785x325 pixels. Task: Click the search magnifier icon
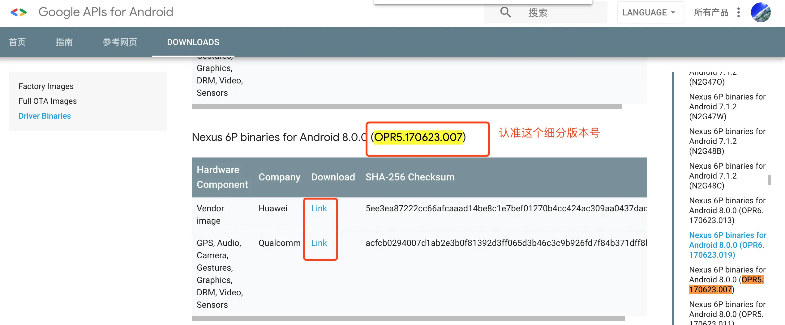(x=506, y=12)
